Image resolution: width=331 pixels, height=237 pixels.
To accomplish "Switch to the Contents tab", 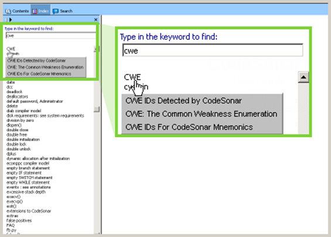I will tap(16, 11).
